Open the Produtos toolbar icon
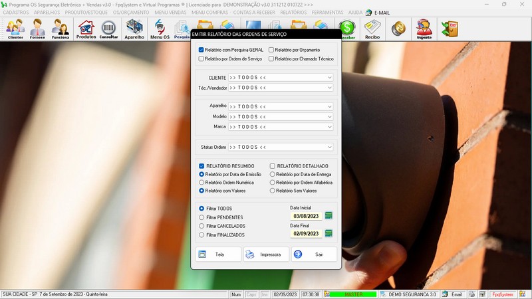Viewport: 532px width, 299px height. 86,29
